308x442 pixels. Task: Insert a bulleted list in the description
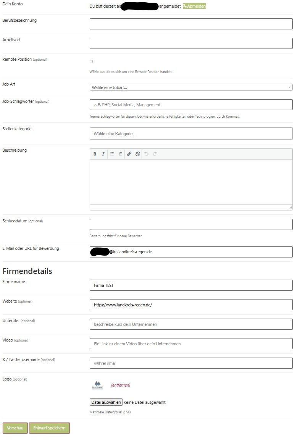(x=112, y=154)
